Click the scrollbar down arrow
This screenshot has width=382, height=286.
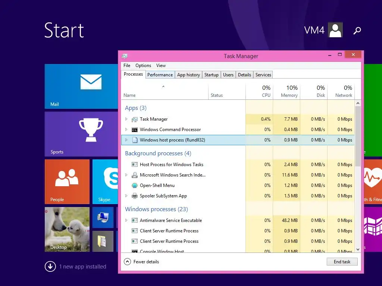[358, 249]
